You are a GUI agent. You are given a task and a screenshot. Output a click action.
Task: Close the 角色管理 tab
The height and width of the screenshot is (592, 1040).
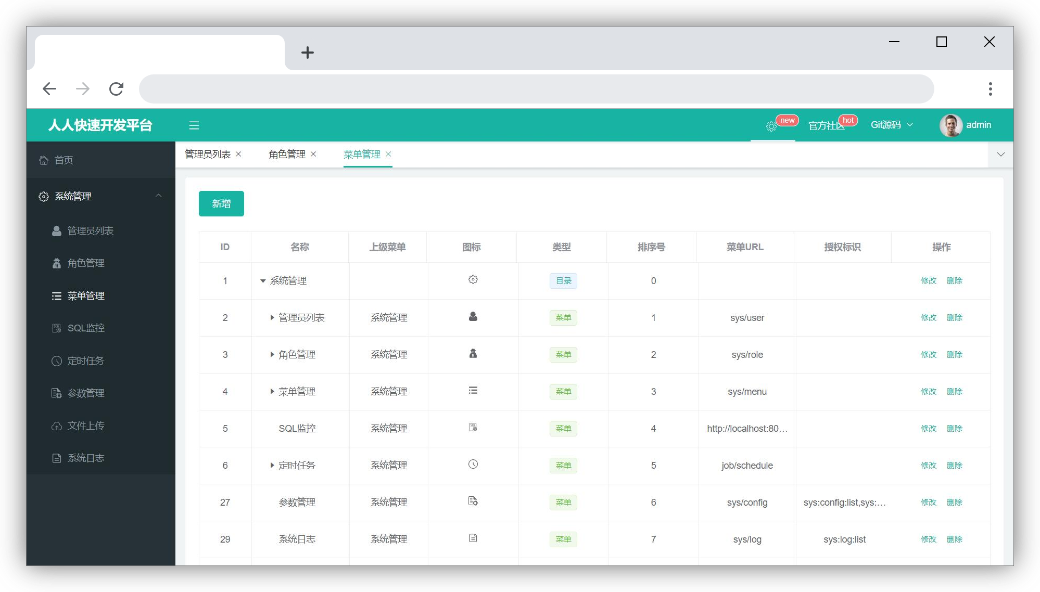click(x=313, y=154)
